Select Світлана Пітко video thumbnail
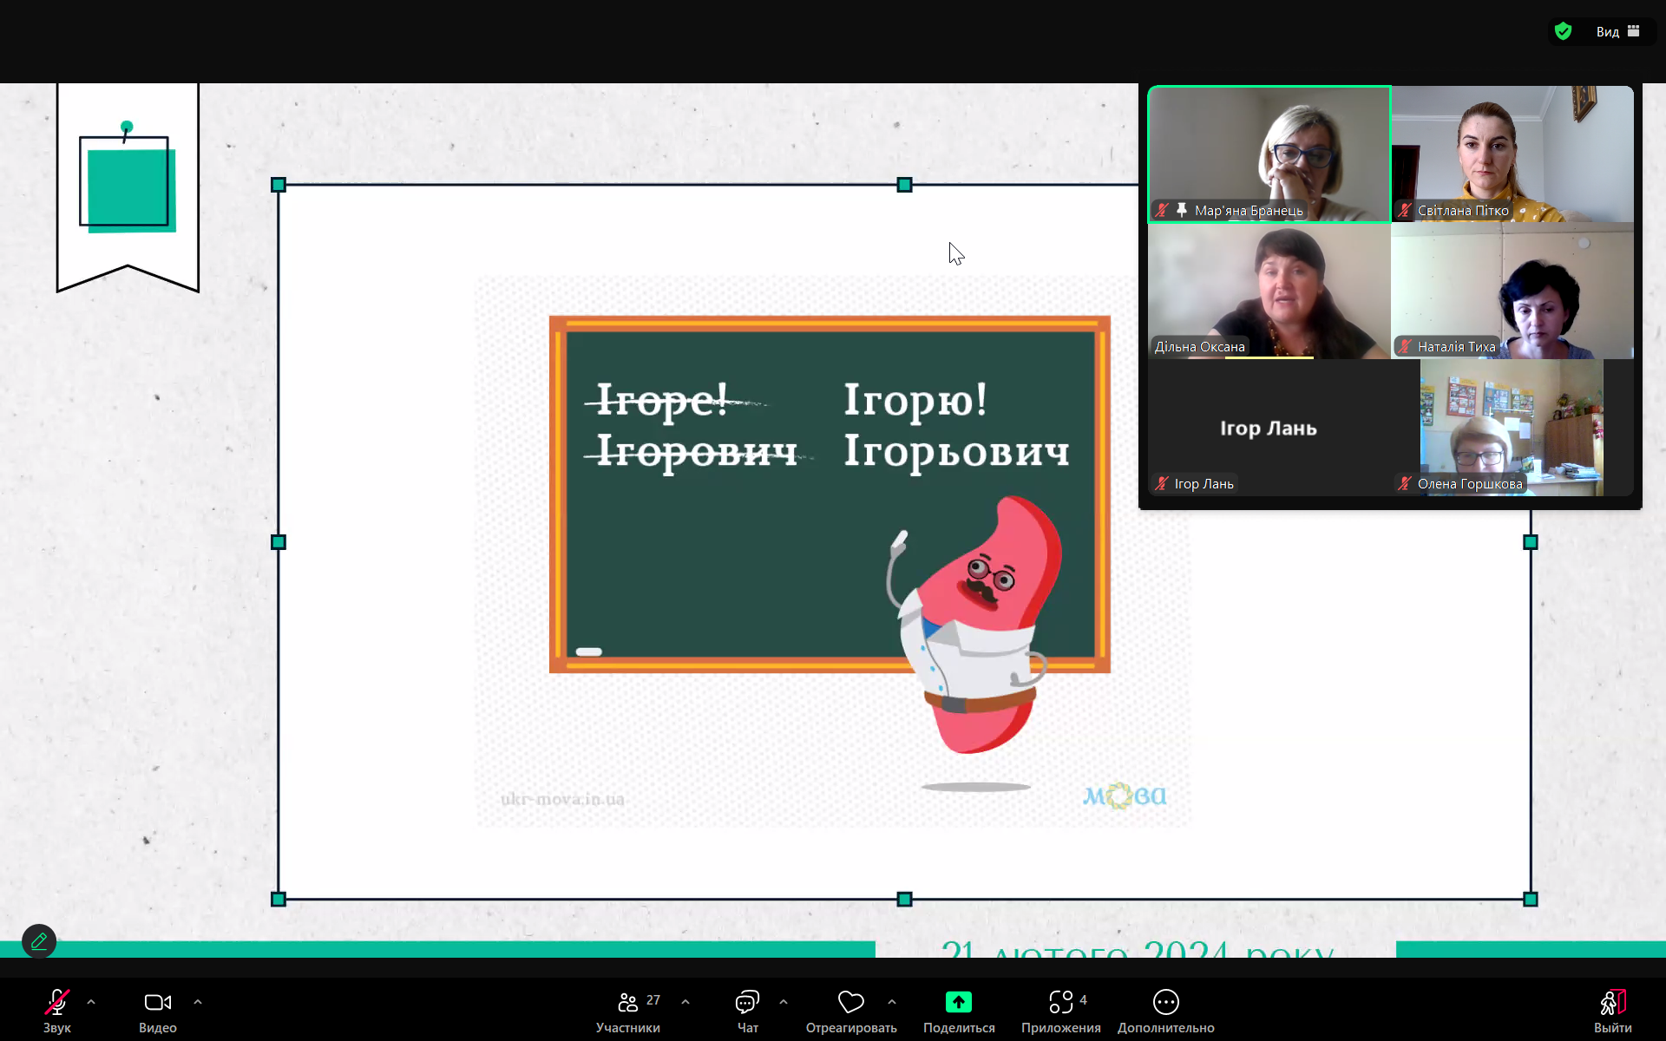This screenshot has height=1041, width=1666. point(1512,154)
